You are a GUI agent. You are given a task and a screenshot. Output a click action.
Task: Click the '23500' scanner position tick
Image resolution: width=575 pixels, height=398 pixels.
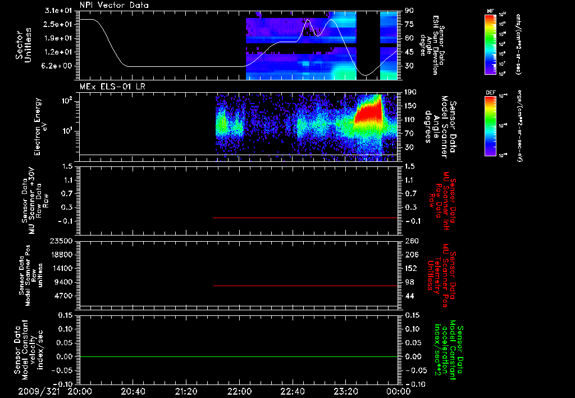61,241
